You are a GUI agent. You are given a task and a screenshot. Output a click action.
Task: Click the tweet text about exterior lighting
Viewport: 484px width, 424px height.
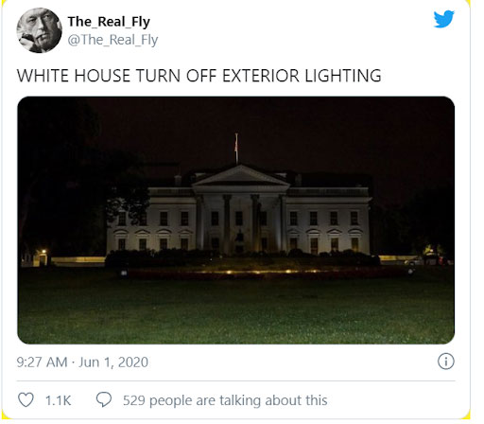tap(199, 76)
